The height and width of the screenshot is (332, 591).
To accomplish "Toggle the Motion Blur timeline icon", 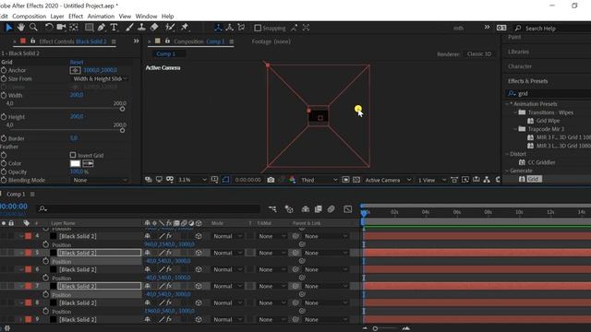I will coord(331,209).
